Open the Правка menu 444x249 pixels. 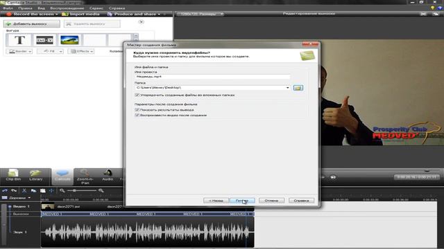coord(25,8)
